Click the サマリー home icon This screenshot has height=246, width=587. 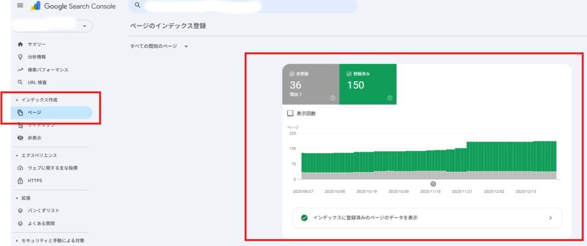tap(21, 44)
